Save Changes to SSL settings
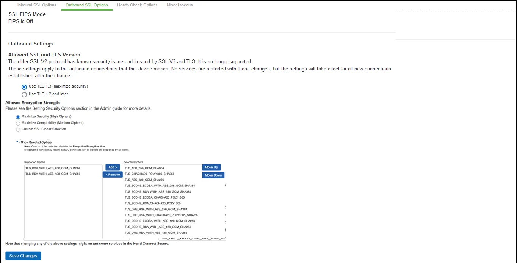Image resolution: width=517 pixels, height=263 pixels. pos(23,256)
